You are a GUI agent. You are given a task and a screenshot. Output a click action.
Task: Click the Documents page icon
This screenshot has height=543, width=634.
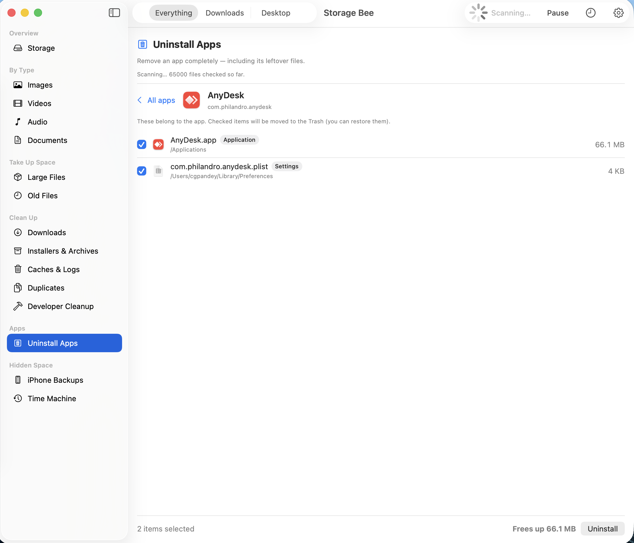[x=18, y=140]
